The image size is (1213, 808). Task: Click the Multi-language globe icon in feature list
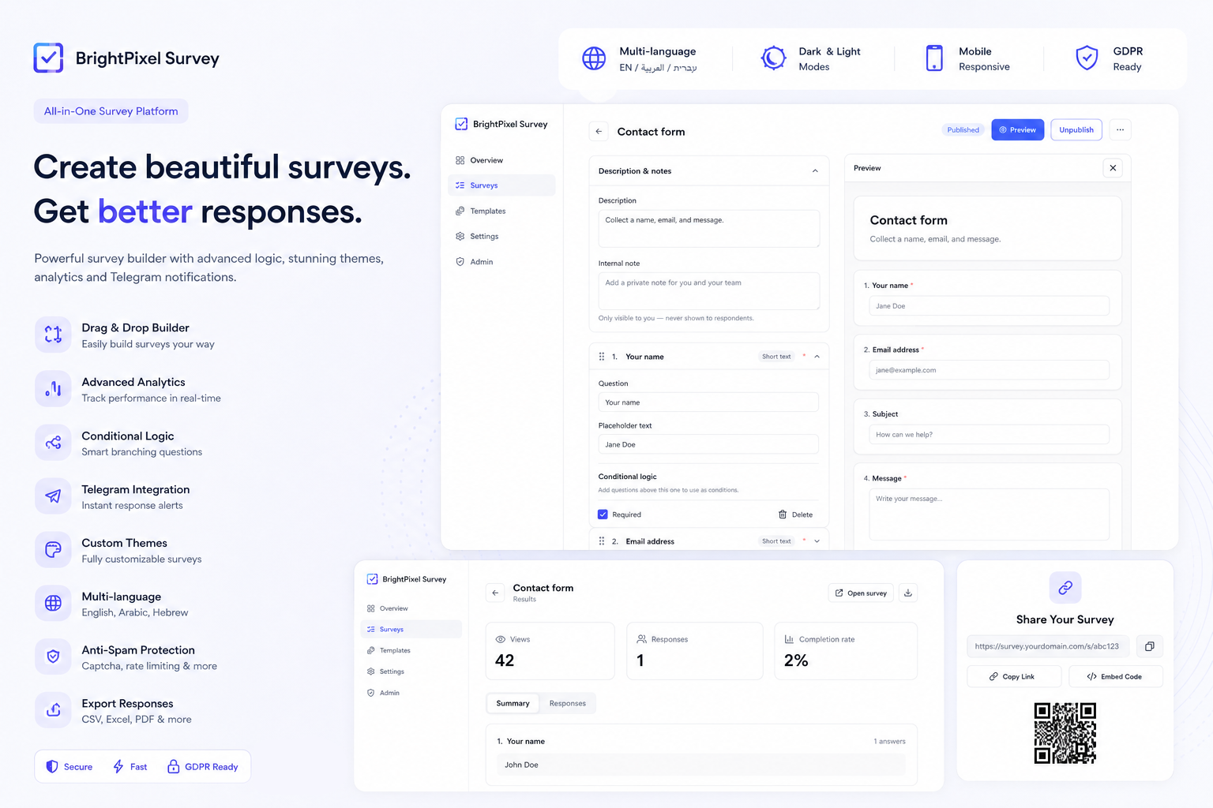pyautogui.click(x=53, y=604)
